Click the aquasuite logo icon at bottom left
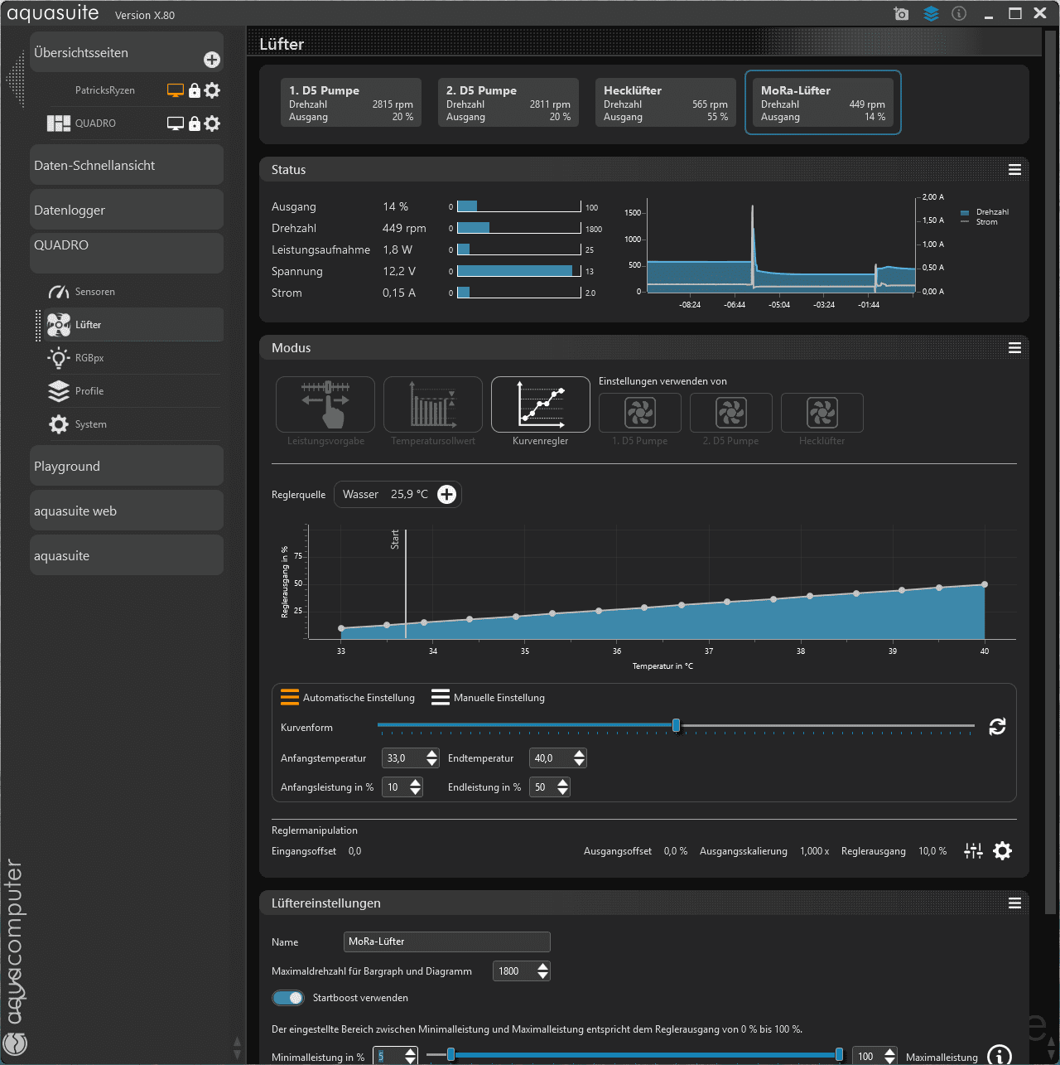 [x=15, y=1043]
